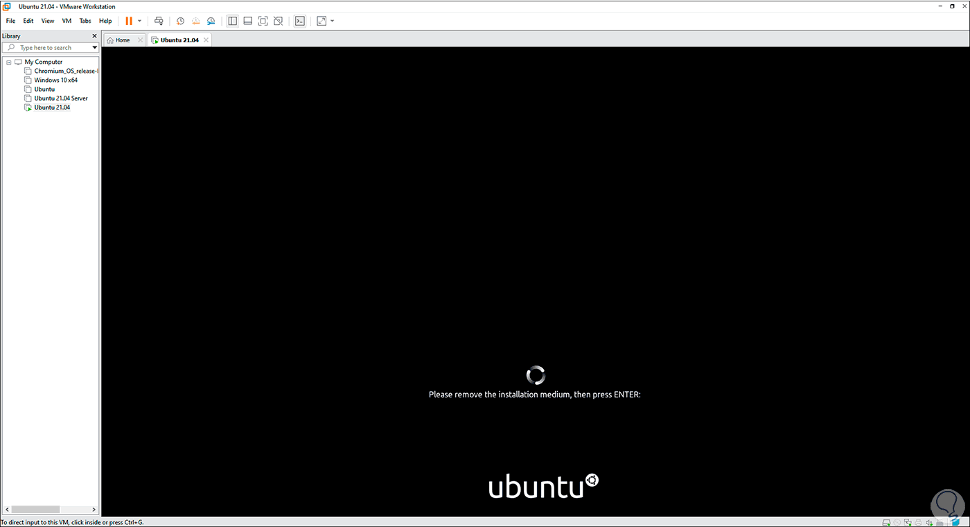Viewport: 970px width, 527px height.
Task: Open the Help menu
Action: coord(105,21)
